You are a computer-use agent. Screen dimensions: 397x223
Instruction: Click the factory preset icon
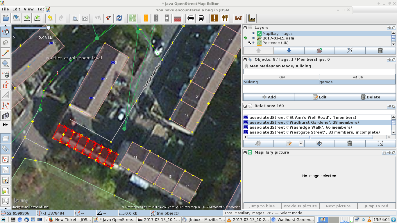[x=252, y=18]
